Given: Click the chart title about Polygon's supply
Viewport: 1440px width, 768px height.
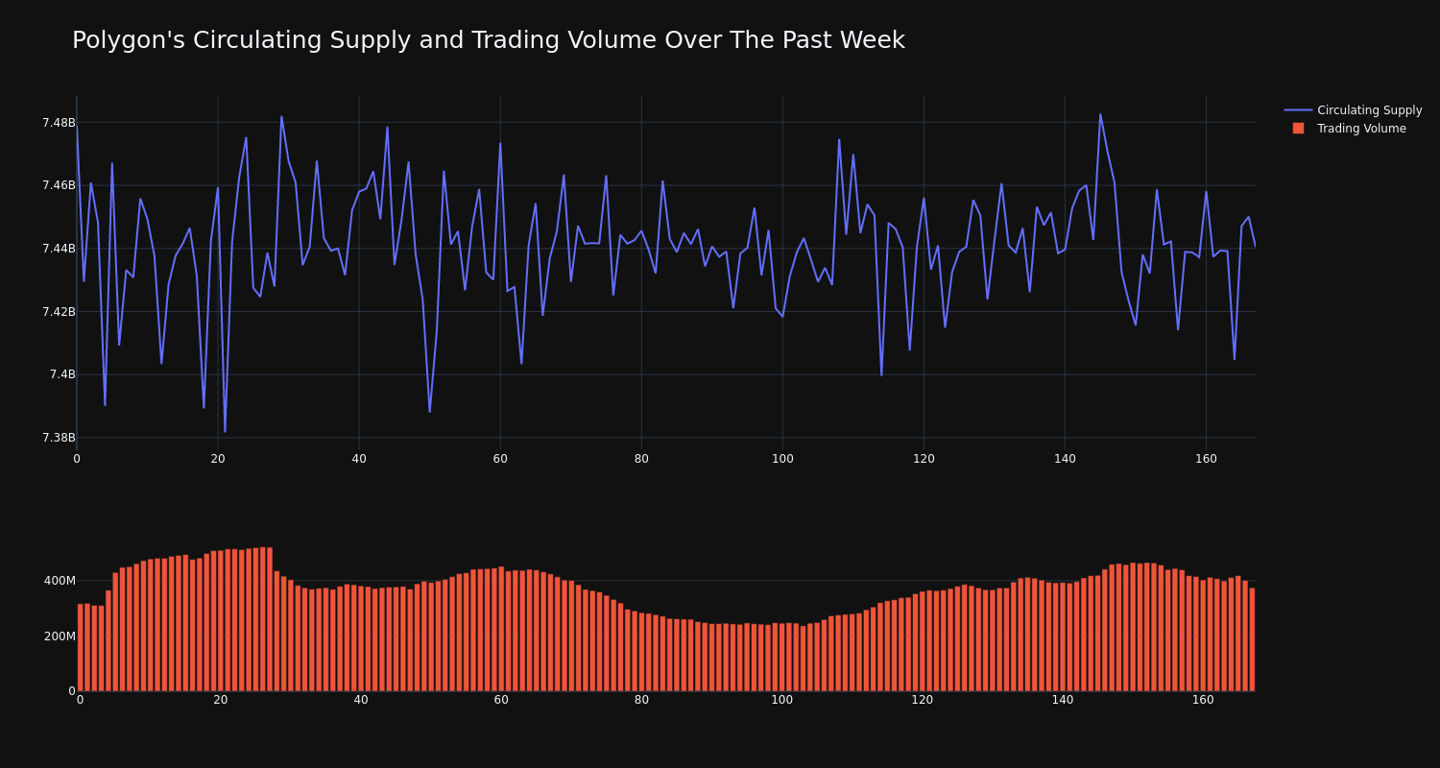Looking at the screenshot, I should pos(488,40).
